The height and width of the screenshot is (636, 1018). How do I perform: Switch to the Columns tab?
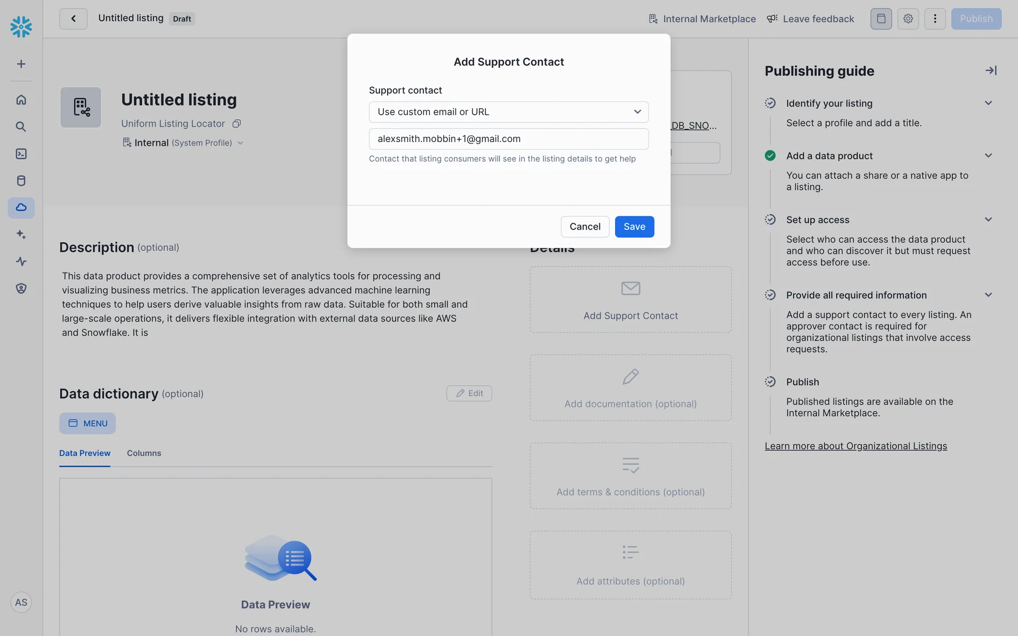(144, 453)
